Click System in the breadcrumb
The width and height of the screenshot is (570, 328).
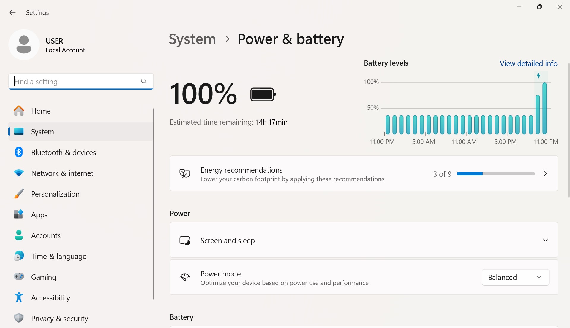192,39
